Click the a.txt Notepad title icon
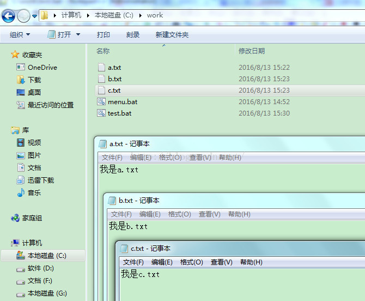365x301 pixels. point(102,144)
